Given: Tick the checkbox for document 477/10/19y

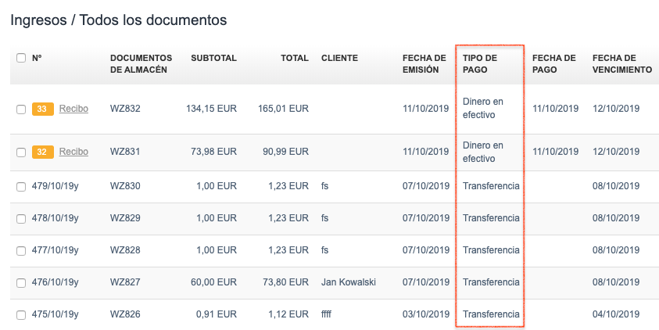Looking at the screenshot, I should pyautogui.click(x=21, y=250).
